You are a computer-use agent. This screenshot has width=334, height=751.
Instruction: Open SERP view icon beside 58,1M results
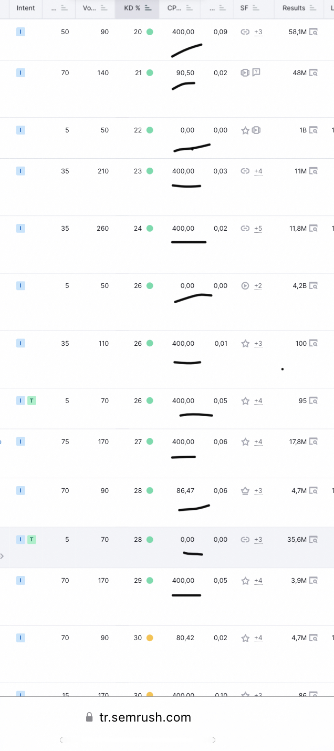tap(314, 32)
